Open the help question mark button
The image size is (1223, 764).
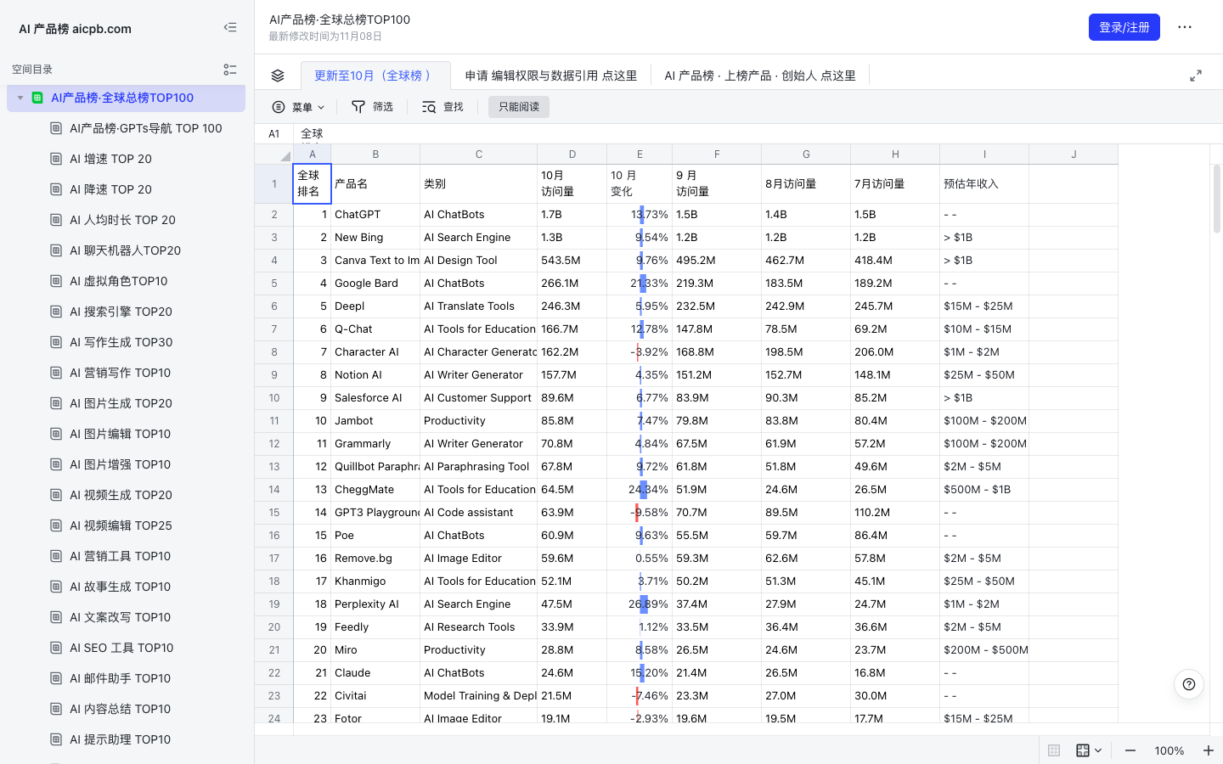click(1189, 684)
